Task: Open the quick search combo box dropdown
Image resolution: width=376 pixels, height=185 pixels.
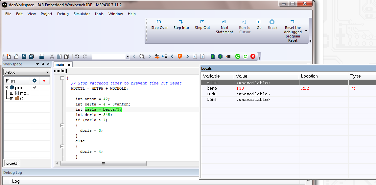Action: coord(128,57)
